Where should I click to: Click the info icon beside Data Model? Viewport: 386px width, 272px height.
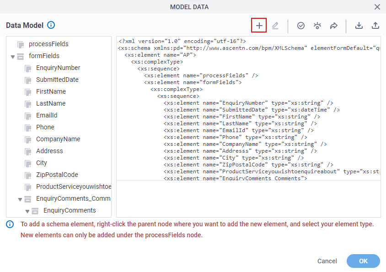pos(51,25)
